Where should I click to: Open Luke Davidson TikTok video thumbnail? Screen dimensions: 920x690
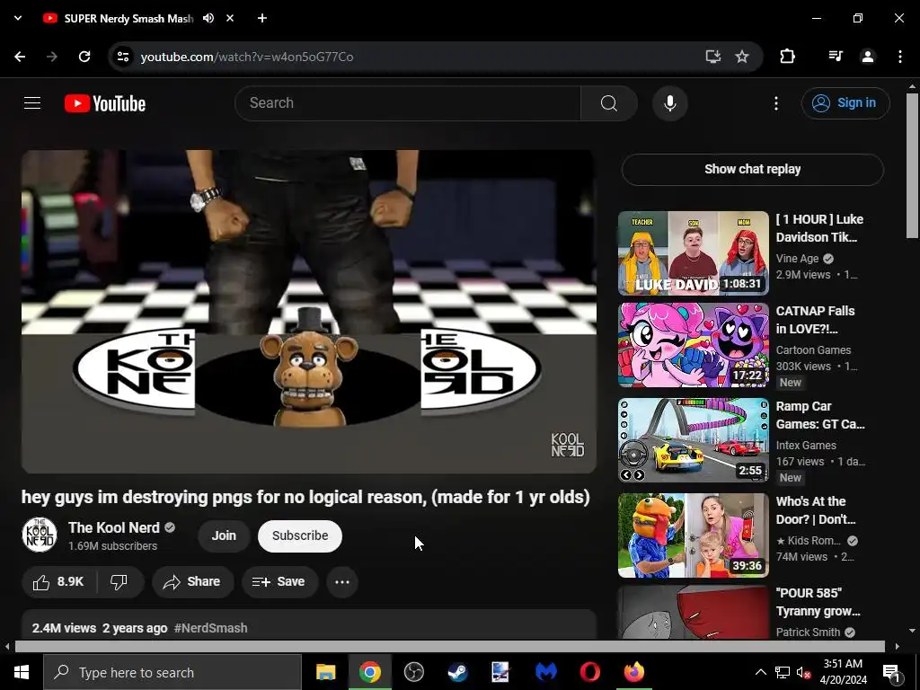click(x=693, y=253)
